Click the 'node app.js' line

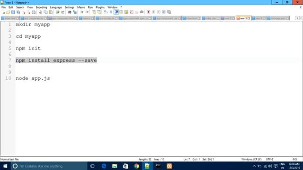click(x=33, y=78)
